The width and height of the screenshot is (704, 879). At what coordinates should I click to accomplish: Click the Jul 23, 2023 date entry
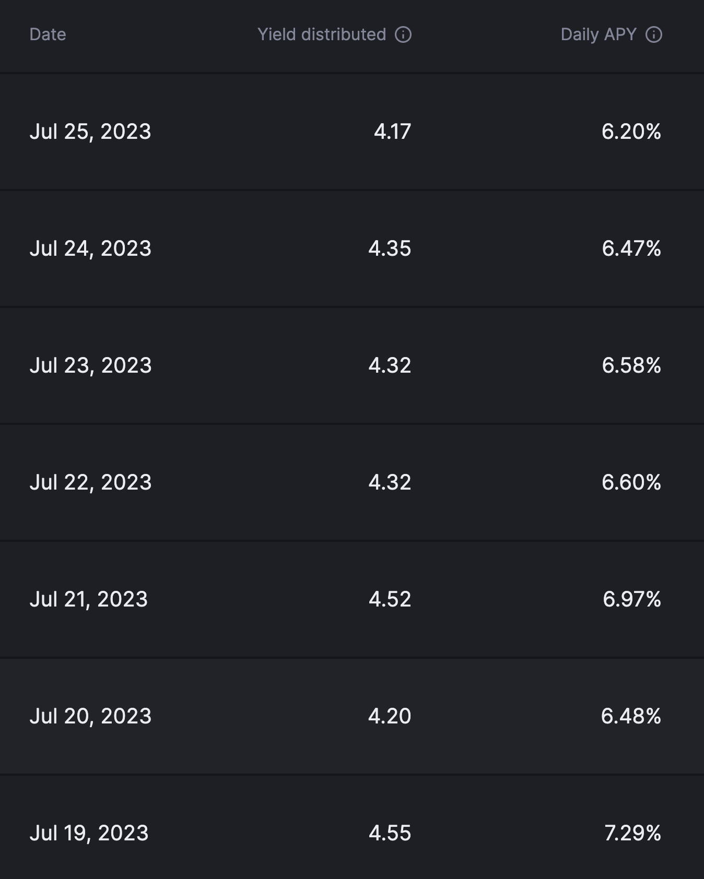coord(91,365)
